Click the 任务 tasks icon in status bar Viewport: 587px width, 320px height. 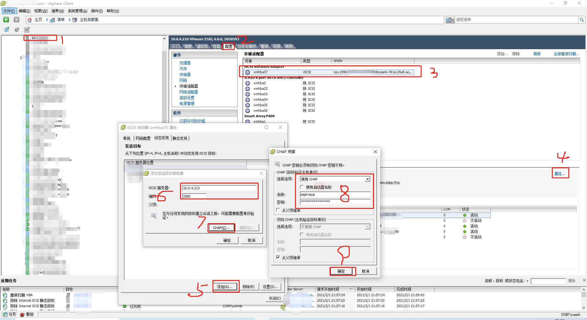click(x=5, y=315)
